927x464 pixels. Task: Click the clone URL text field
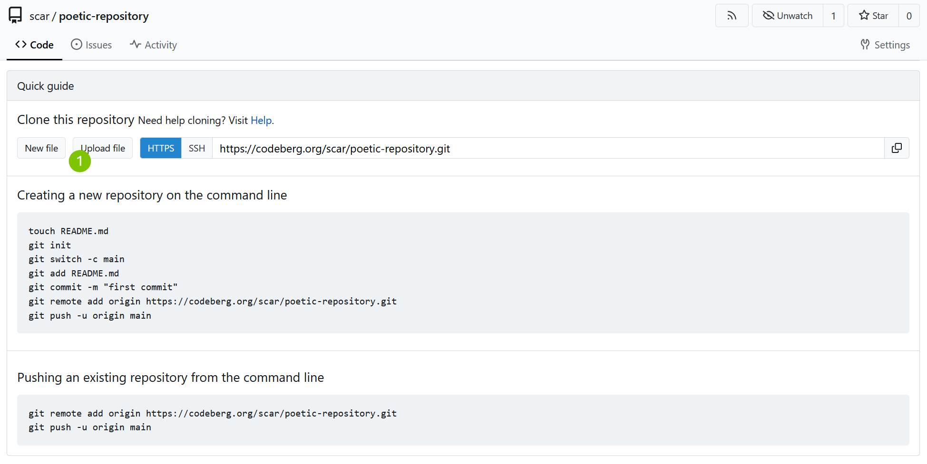[x=547, y=148]
